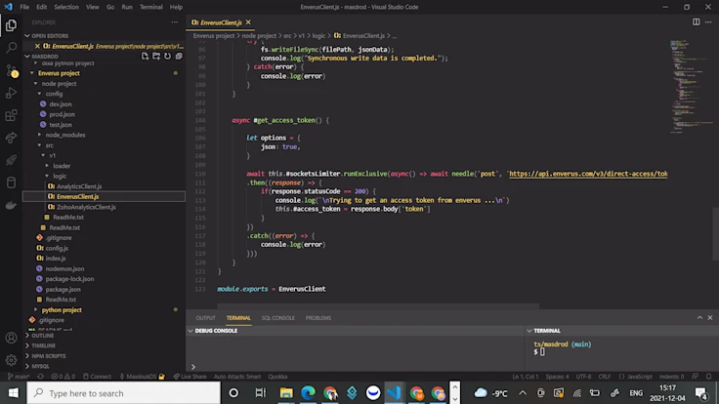Click New File icon in MASDROD header

[x=145, y=56]
